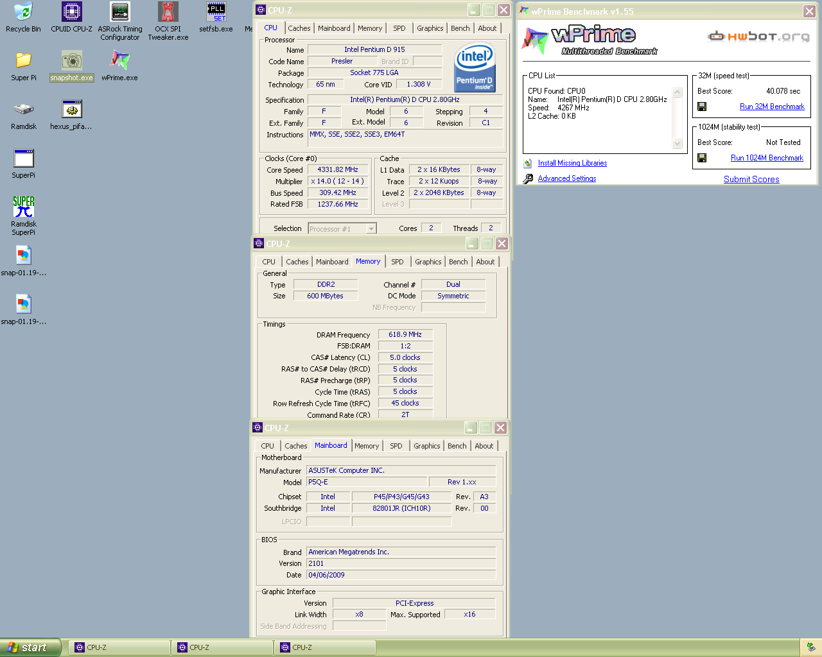Image resolution: width=822 pixels, height=657 pixels.
Task: Open Advanced Settings link in wPrime
Action: pyautogui.click(x=567, y=179)
